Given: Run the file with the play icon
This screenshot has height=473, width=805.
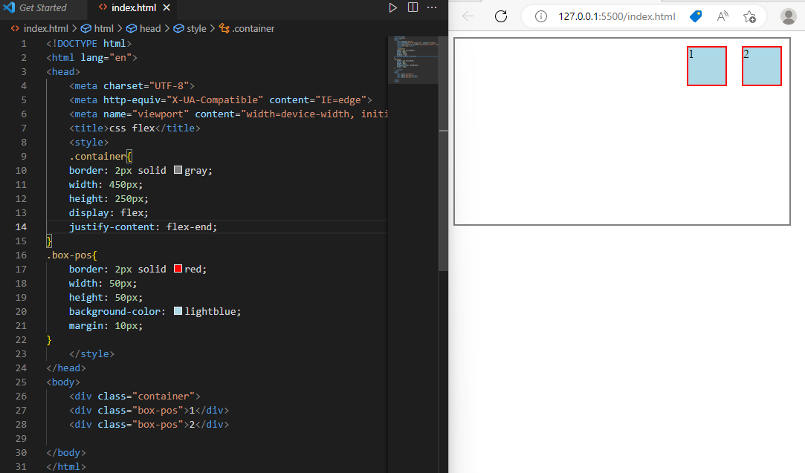Looking at the screenshot, I should pos(392,7).
